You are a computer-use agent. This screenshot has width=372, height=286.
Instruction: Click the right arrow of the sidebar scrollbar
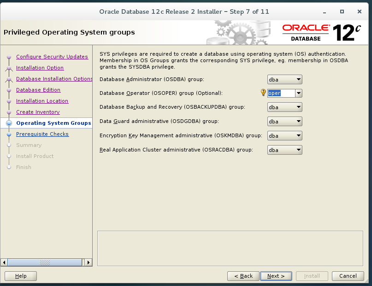click(88, 262)
